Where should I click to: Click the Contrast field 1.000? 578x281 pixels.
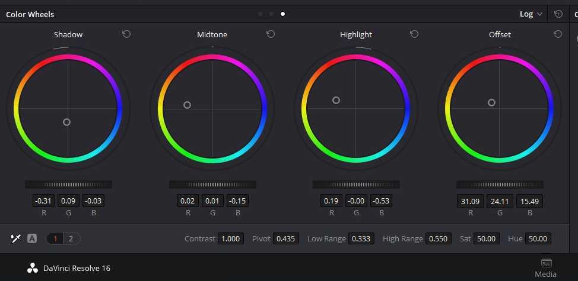pyautogui.click(x=230, y=239)
